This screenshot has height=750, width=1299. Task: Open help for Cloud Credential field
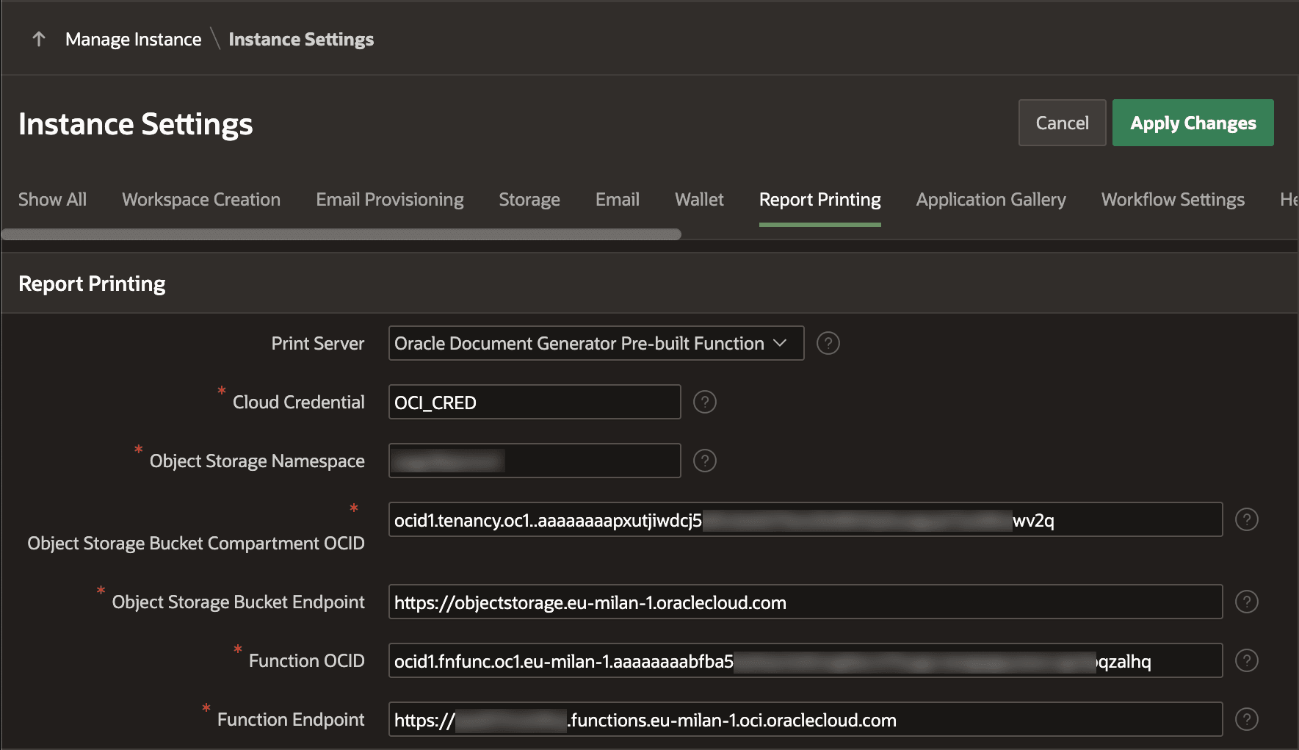pos(704,402)
